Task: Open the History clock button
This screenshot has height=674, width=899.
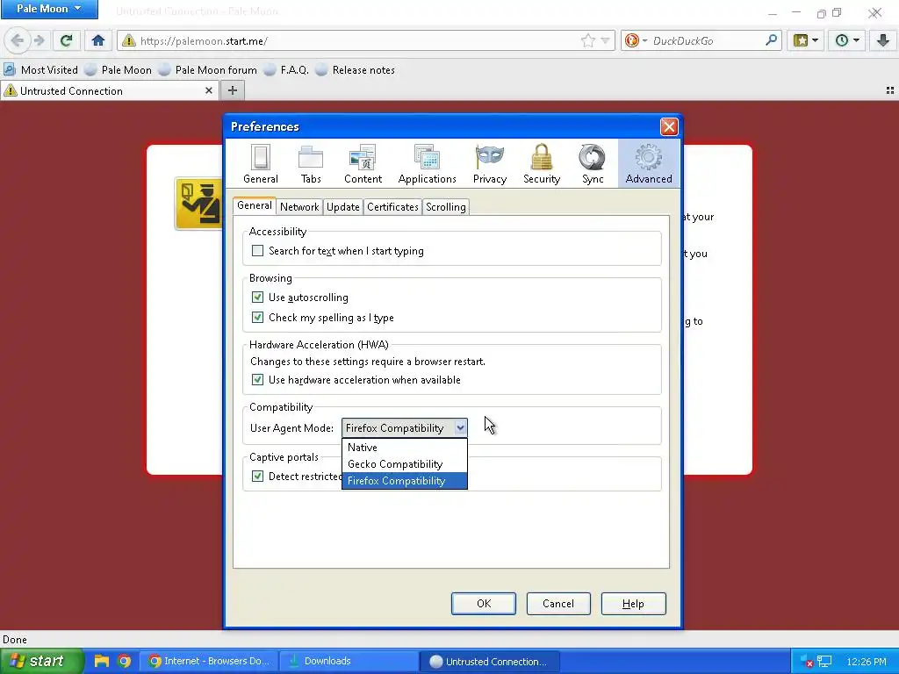Action: pyautogui.click(x=847, y=40)
